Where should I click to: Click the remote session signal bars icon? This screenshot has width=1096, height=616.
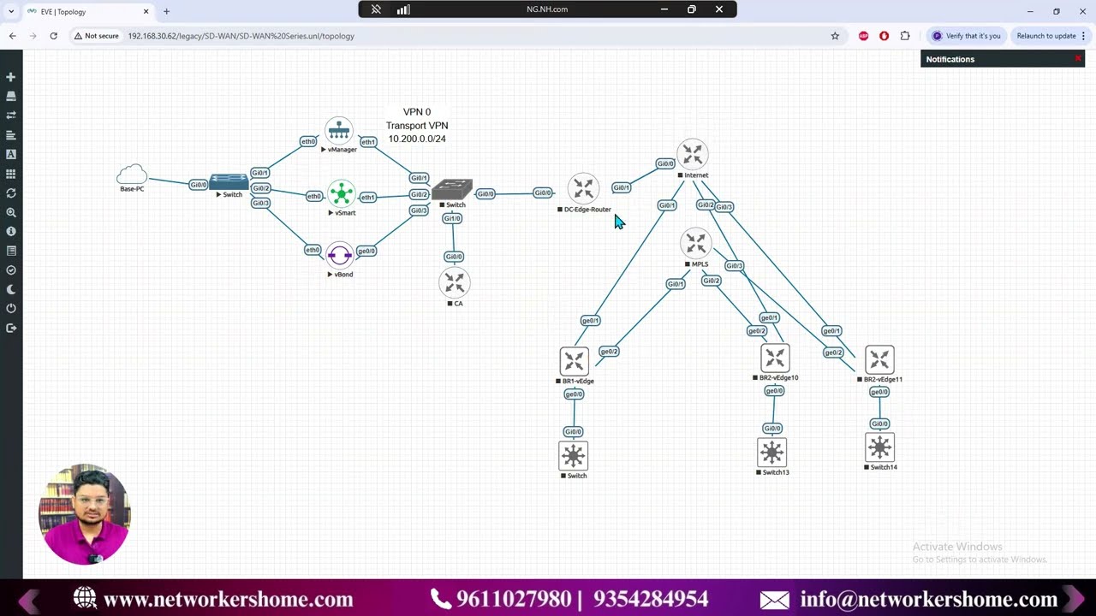[403, 9]
